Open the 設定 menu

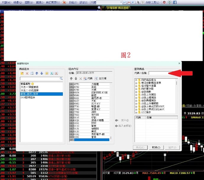84,2
